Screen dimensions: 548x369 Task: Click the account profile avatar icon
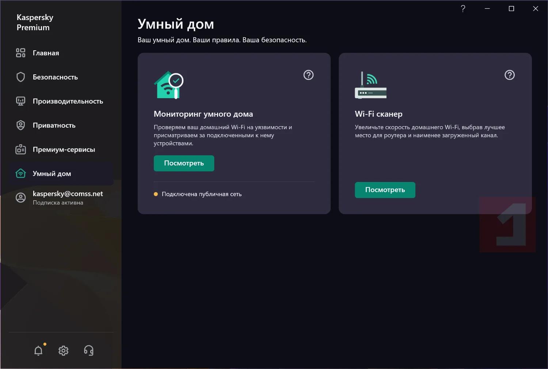(x=21, y=198)
